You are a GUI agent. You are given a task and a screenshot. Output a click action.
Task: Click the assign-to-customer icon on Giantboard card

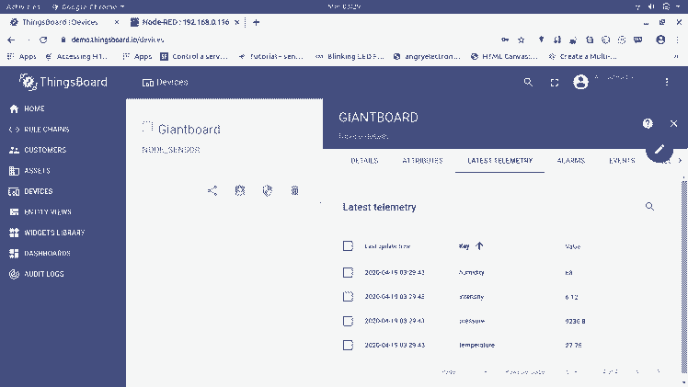pyautogui.click(x=240, y=190)
